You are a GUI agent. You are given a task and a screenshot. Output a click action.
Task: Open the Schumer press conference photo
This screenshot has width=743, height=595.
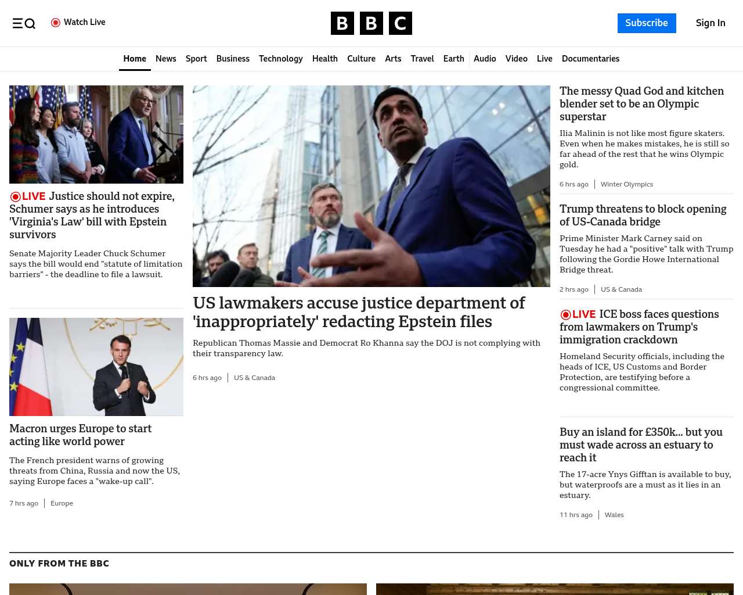pos(96,134)
